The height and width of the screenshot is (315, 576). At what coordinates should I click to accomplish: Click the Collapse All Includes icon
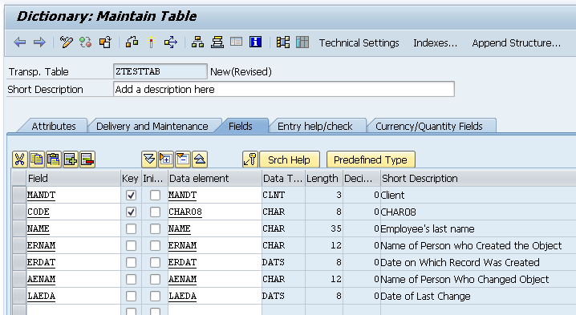coord(200,160)
